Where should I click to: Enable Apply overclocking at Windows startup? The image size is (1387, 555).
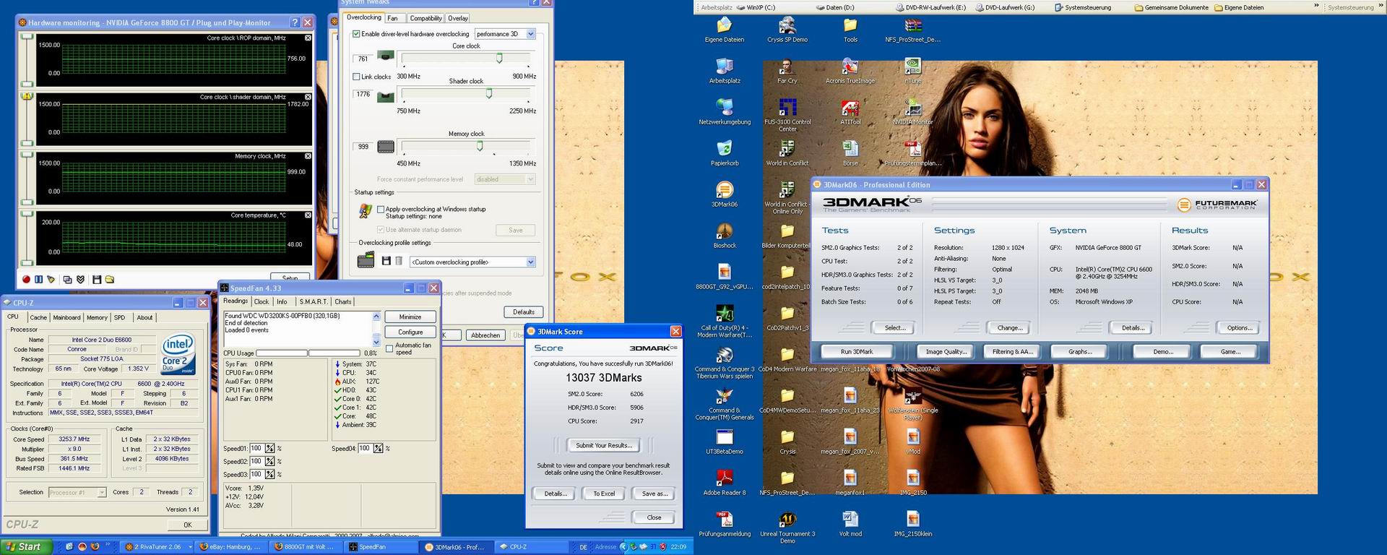coord(381,209)
